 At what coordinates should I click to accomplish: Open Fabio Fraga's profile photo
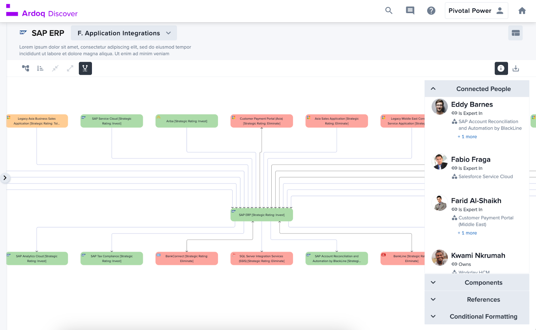coord(440,161)
